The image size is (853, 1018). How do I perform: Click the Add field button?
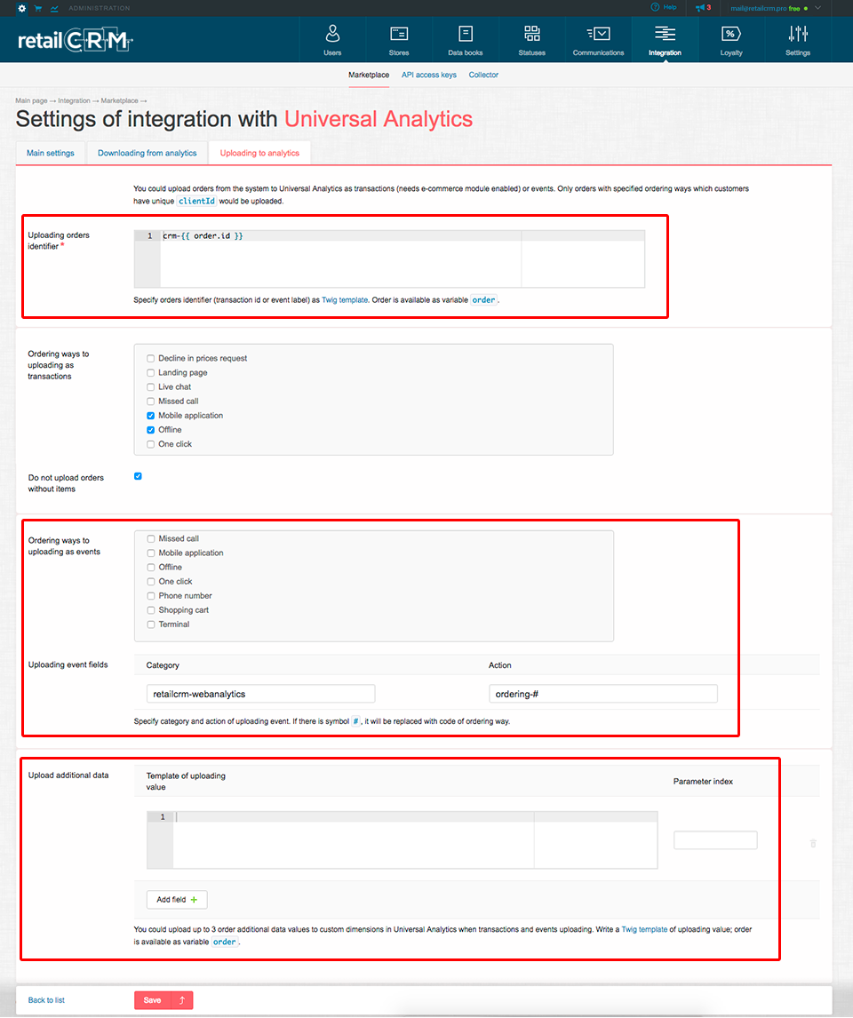pos(177,900)
